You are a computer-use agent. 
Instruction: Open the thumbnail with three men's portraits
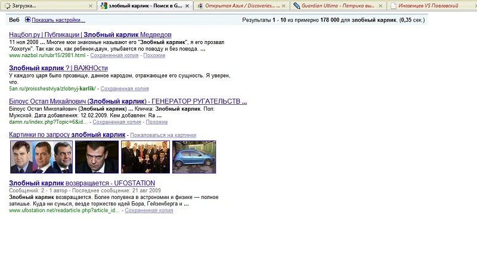(41, 157)
